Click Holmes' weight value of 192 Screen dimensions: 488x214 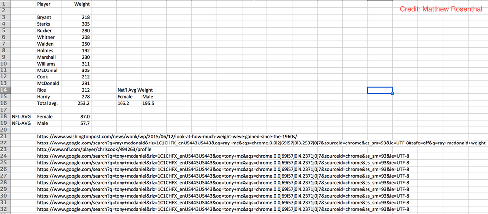84,50
